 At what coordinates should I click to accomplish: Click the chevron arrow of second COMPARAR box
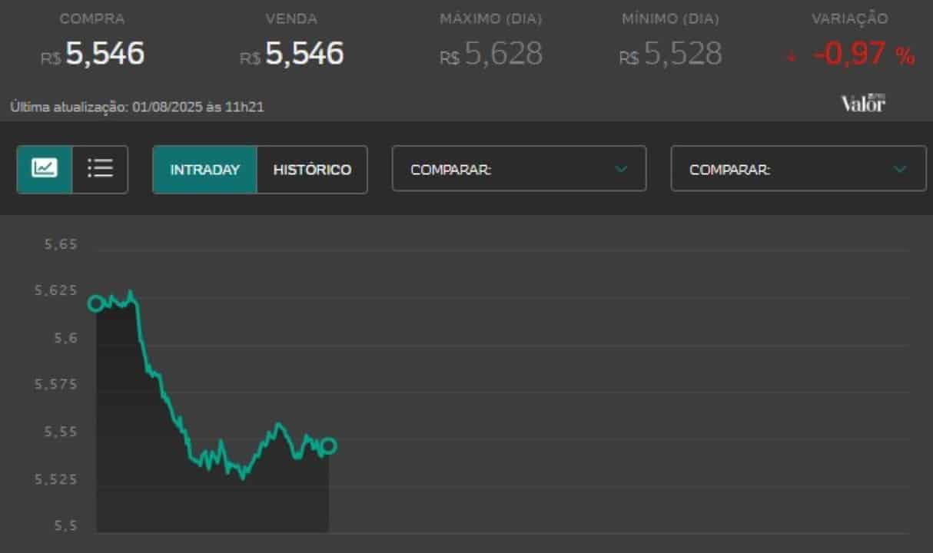click(x=900, y=169)
